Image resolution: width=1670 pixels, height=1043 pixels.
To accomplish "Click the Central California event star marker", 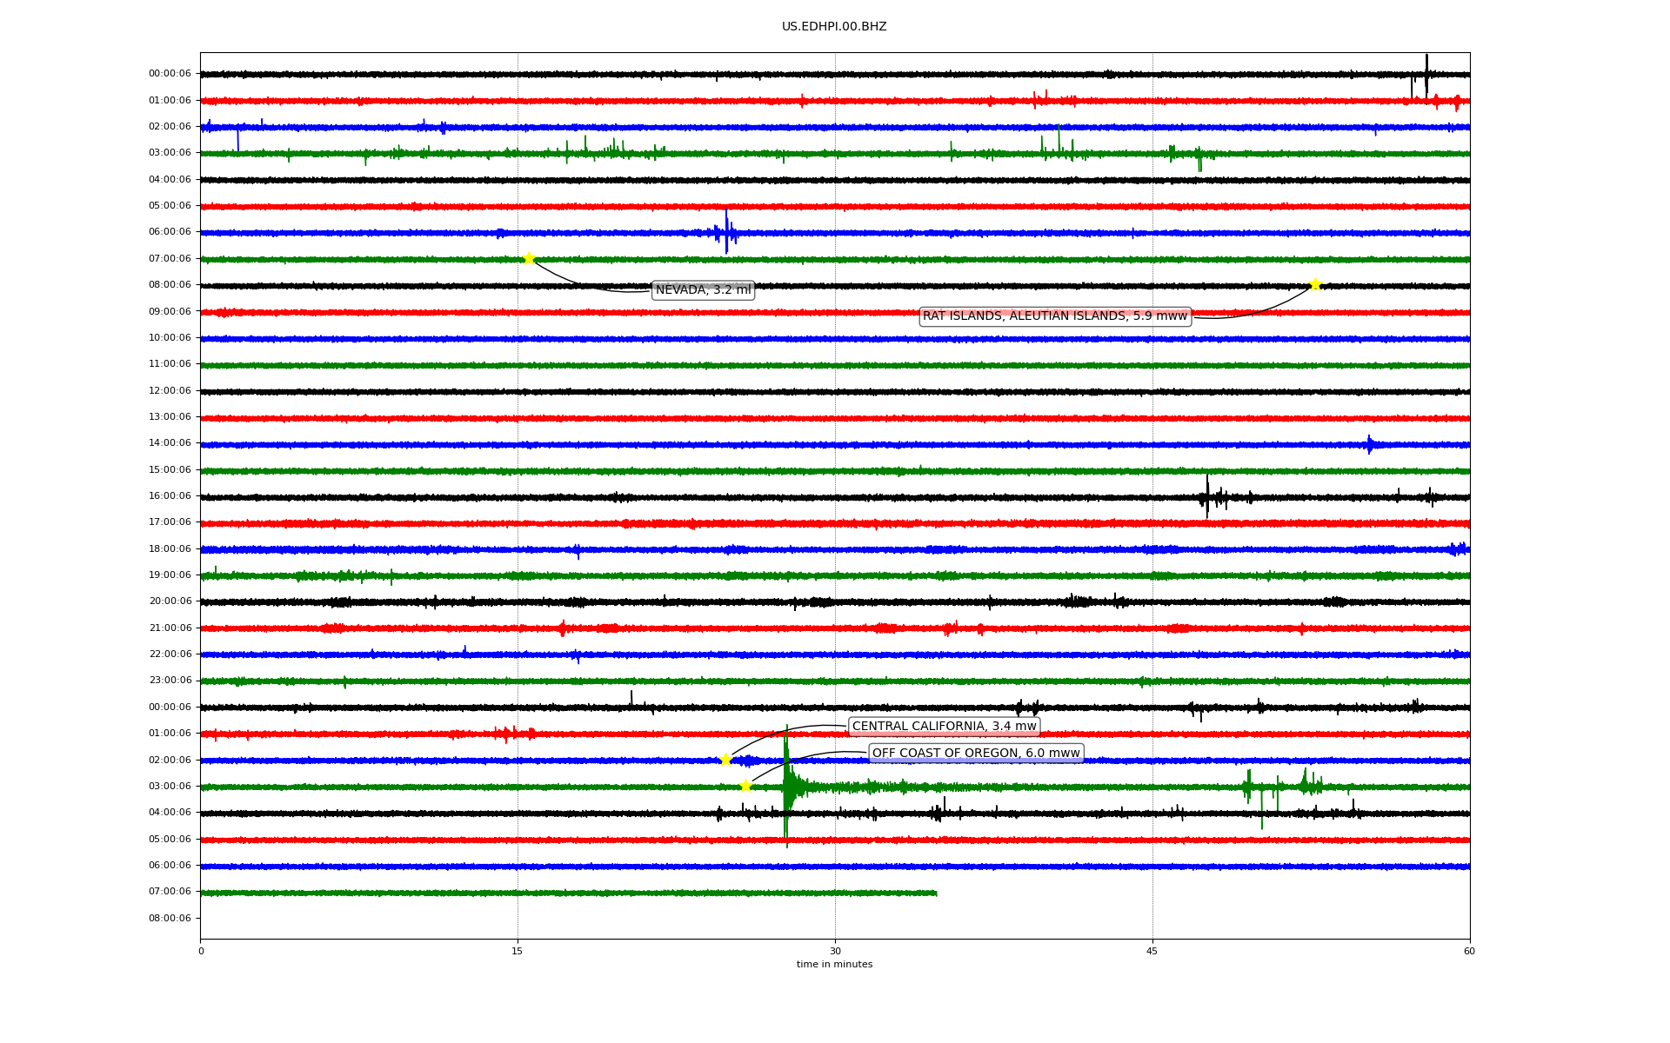I will click(x=726, y=760).
